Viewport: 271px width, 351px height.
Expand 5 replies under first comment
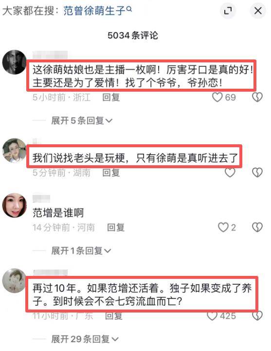click(82, 121)
